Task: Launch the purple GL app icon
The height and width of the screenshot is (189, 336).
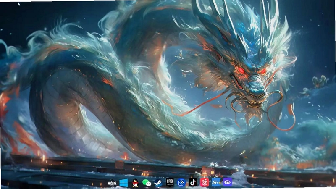Action: click(x=228, y=182)
